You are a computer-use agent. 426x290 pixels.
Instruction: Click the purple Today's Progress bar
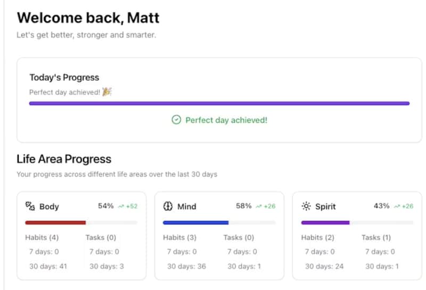point(219,103)
